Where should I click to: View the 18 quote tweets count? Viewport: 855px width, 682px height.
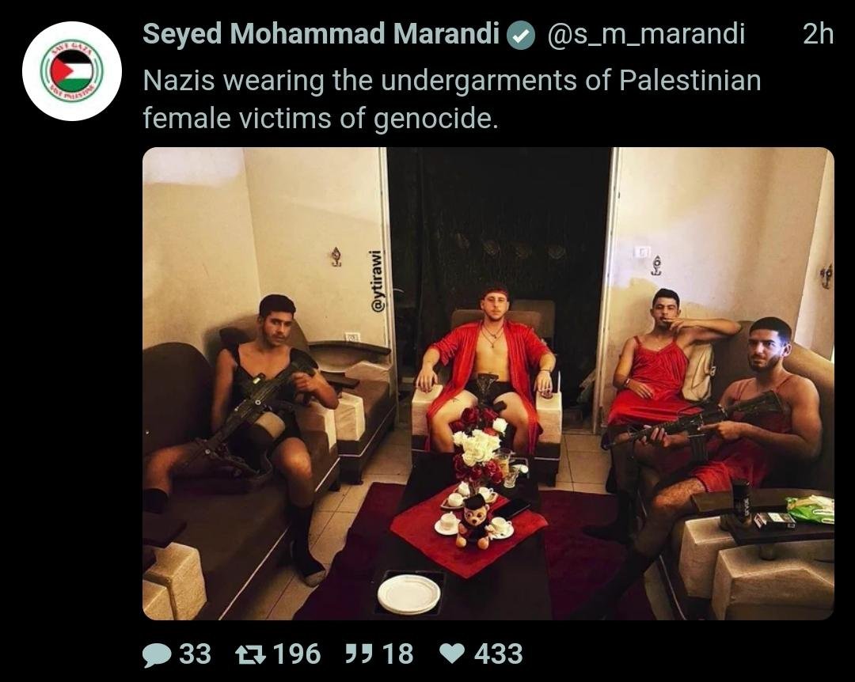397,654
